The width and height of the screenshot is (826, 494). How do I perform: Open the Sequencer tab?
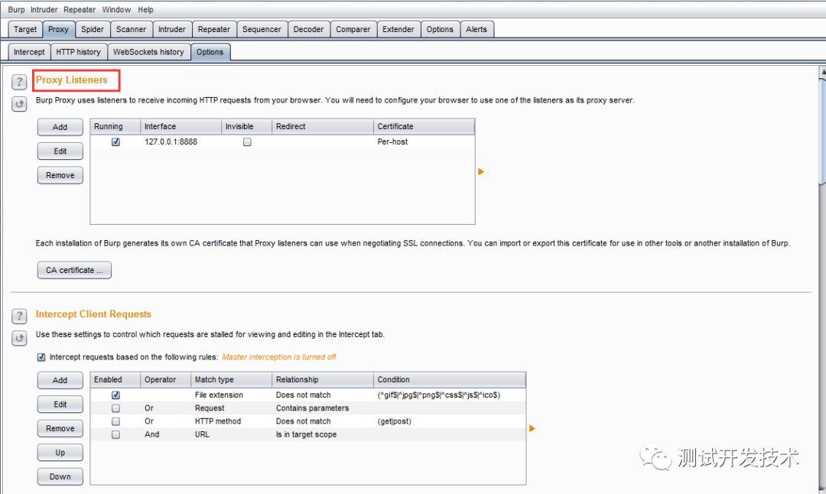pyautogui.click(x=262, y=30)
